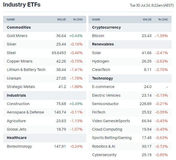Viewport: 176px width, 160px height.
Task: Select the Strategic Metals ETF
Action: [x=21, y=87]
